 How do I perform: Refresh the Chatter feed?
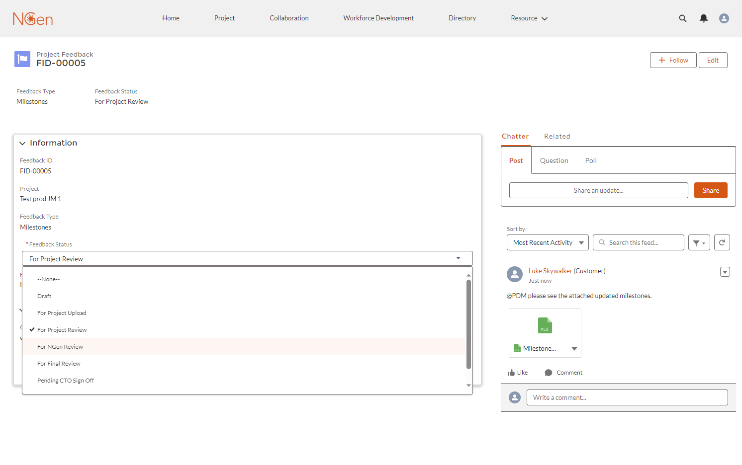pos(722,242)
